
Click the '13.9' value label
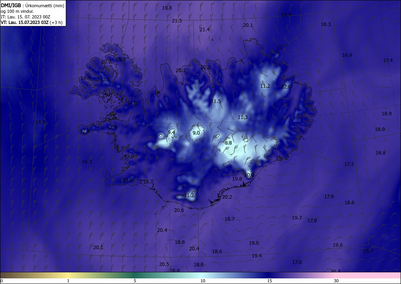coord(112,127)
